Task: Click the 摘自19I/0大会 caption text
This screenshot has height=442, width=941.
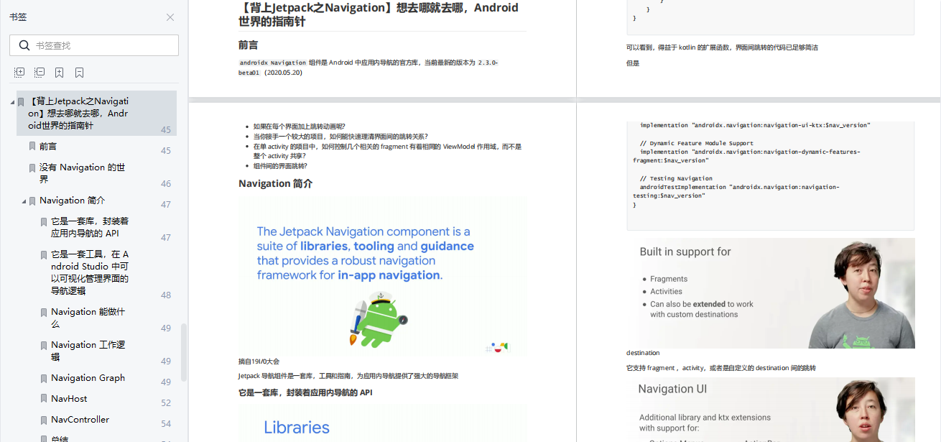Action: 259,362
